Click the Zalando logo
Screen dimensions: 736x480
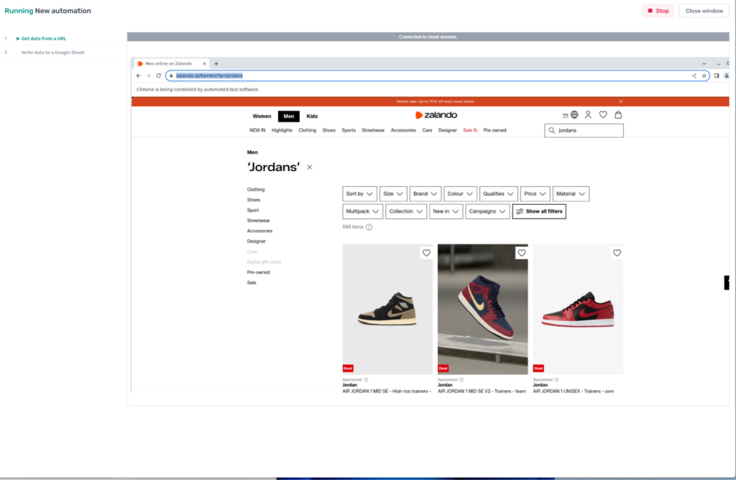[x=436, y=115]
